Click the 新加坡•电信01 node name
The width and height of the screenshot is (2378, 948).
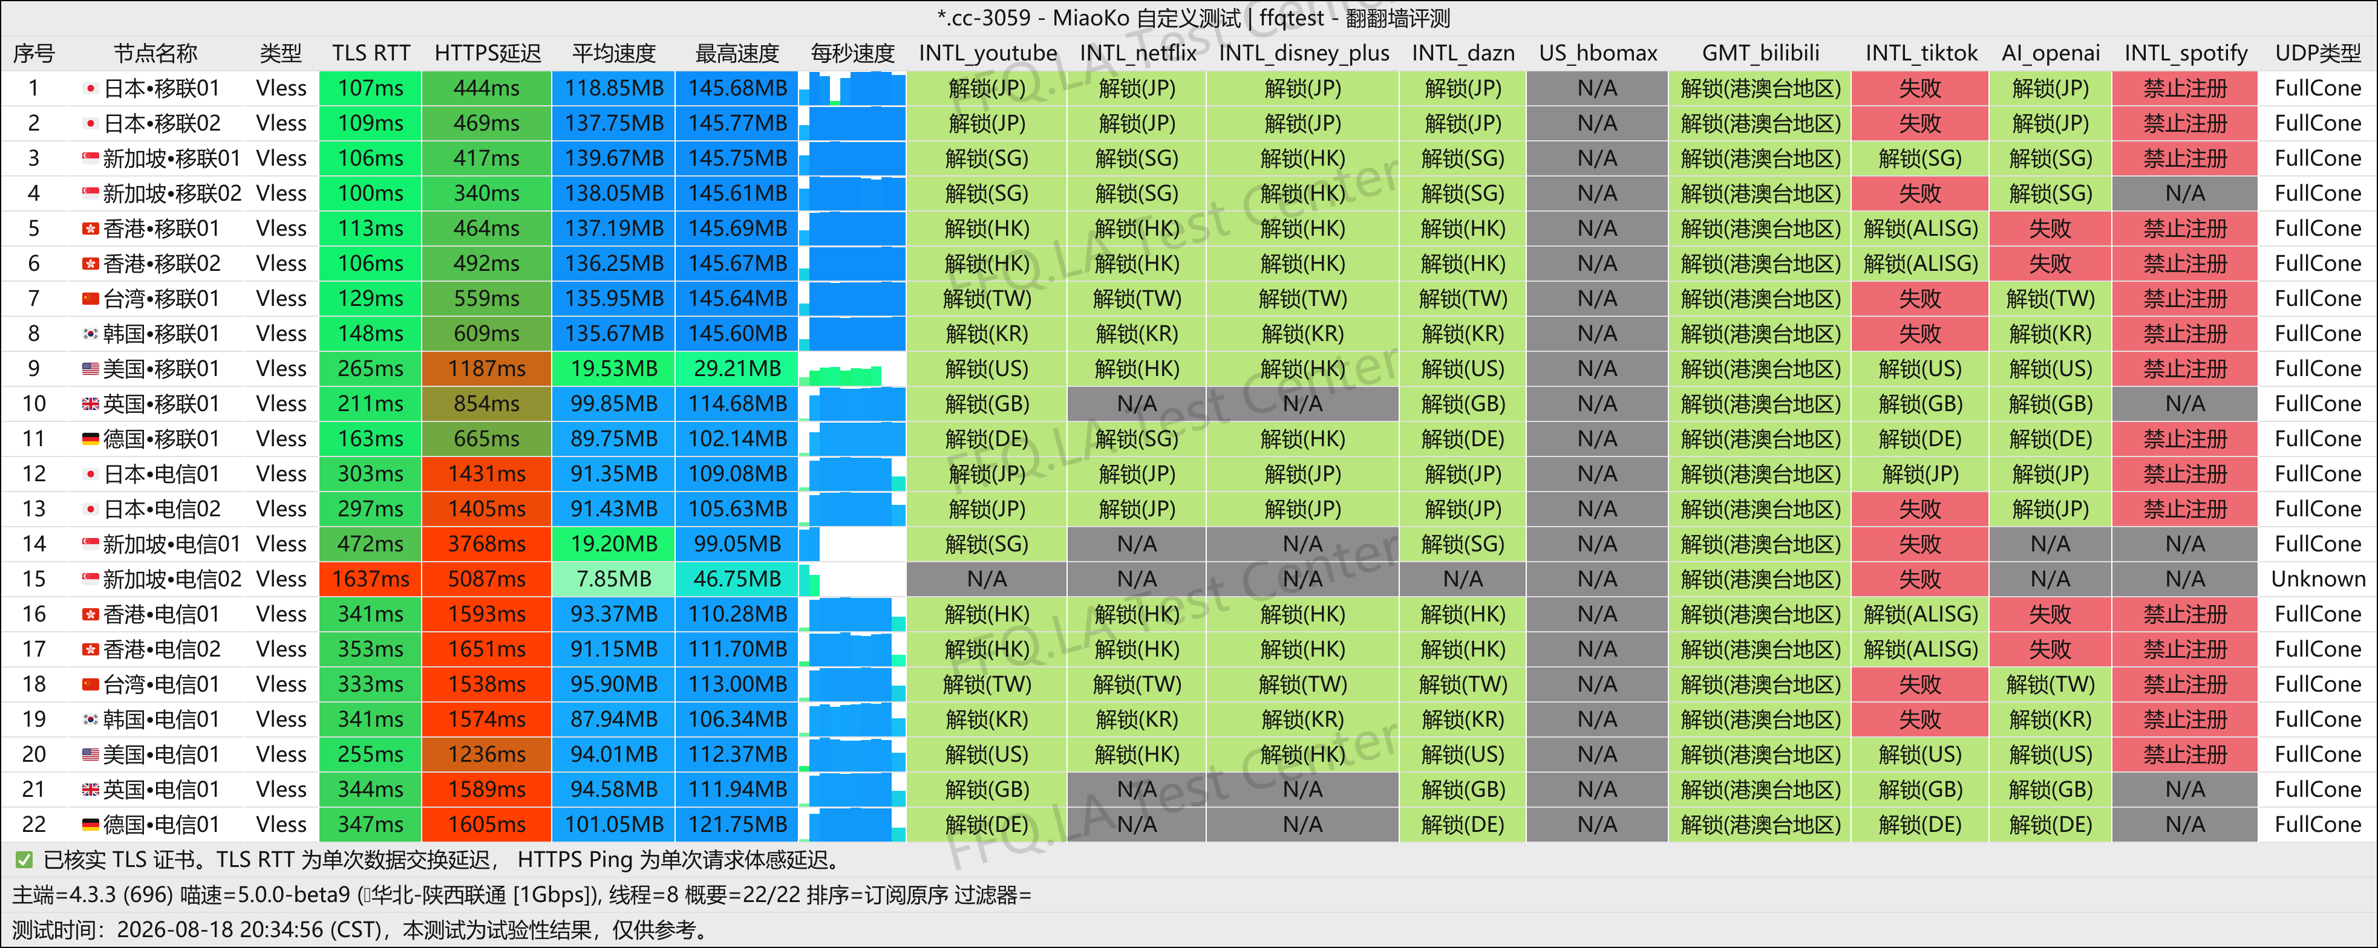coord(172,544)
